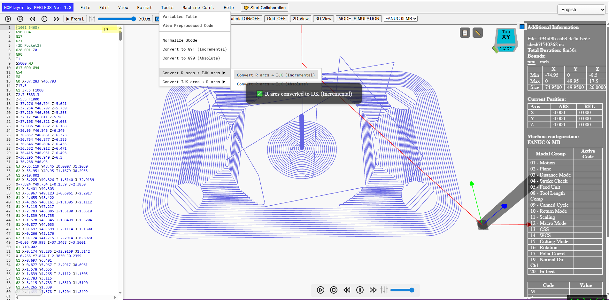Rewind simulation using top toolbar rewind icon

pyautogui.click(x=32, y=19)
